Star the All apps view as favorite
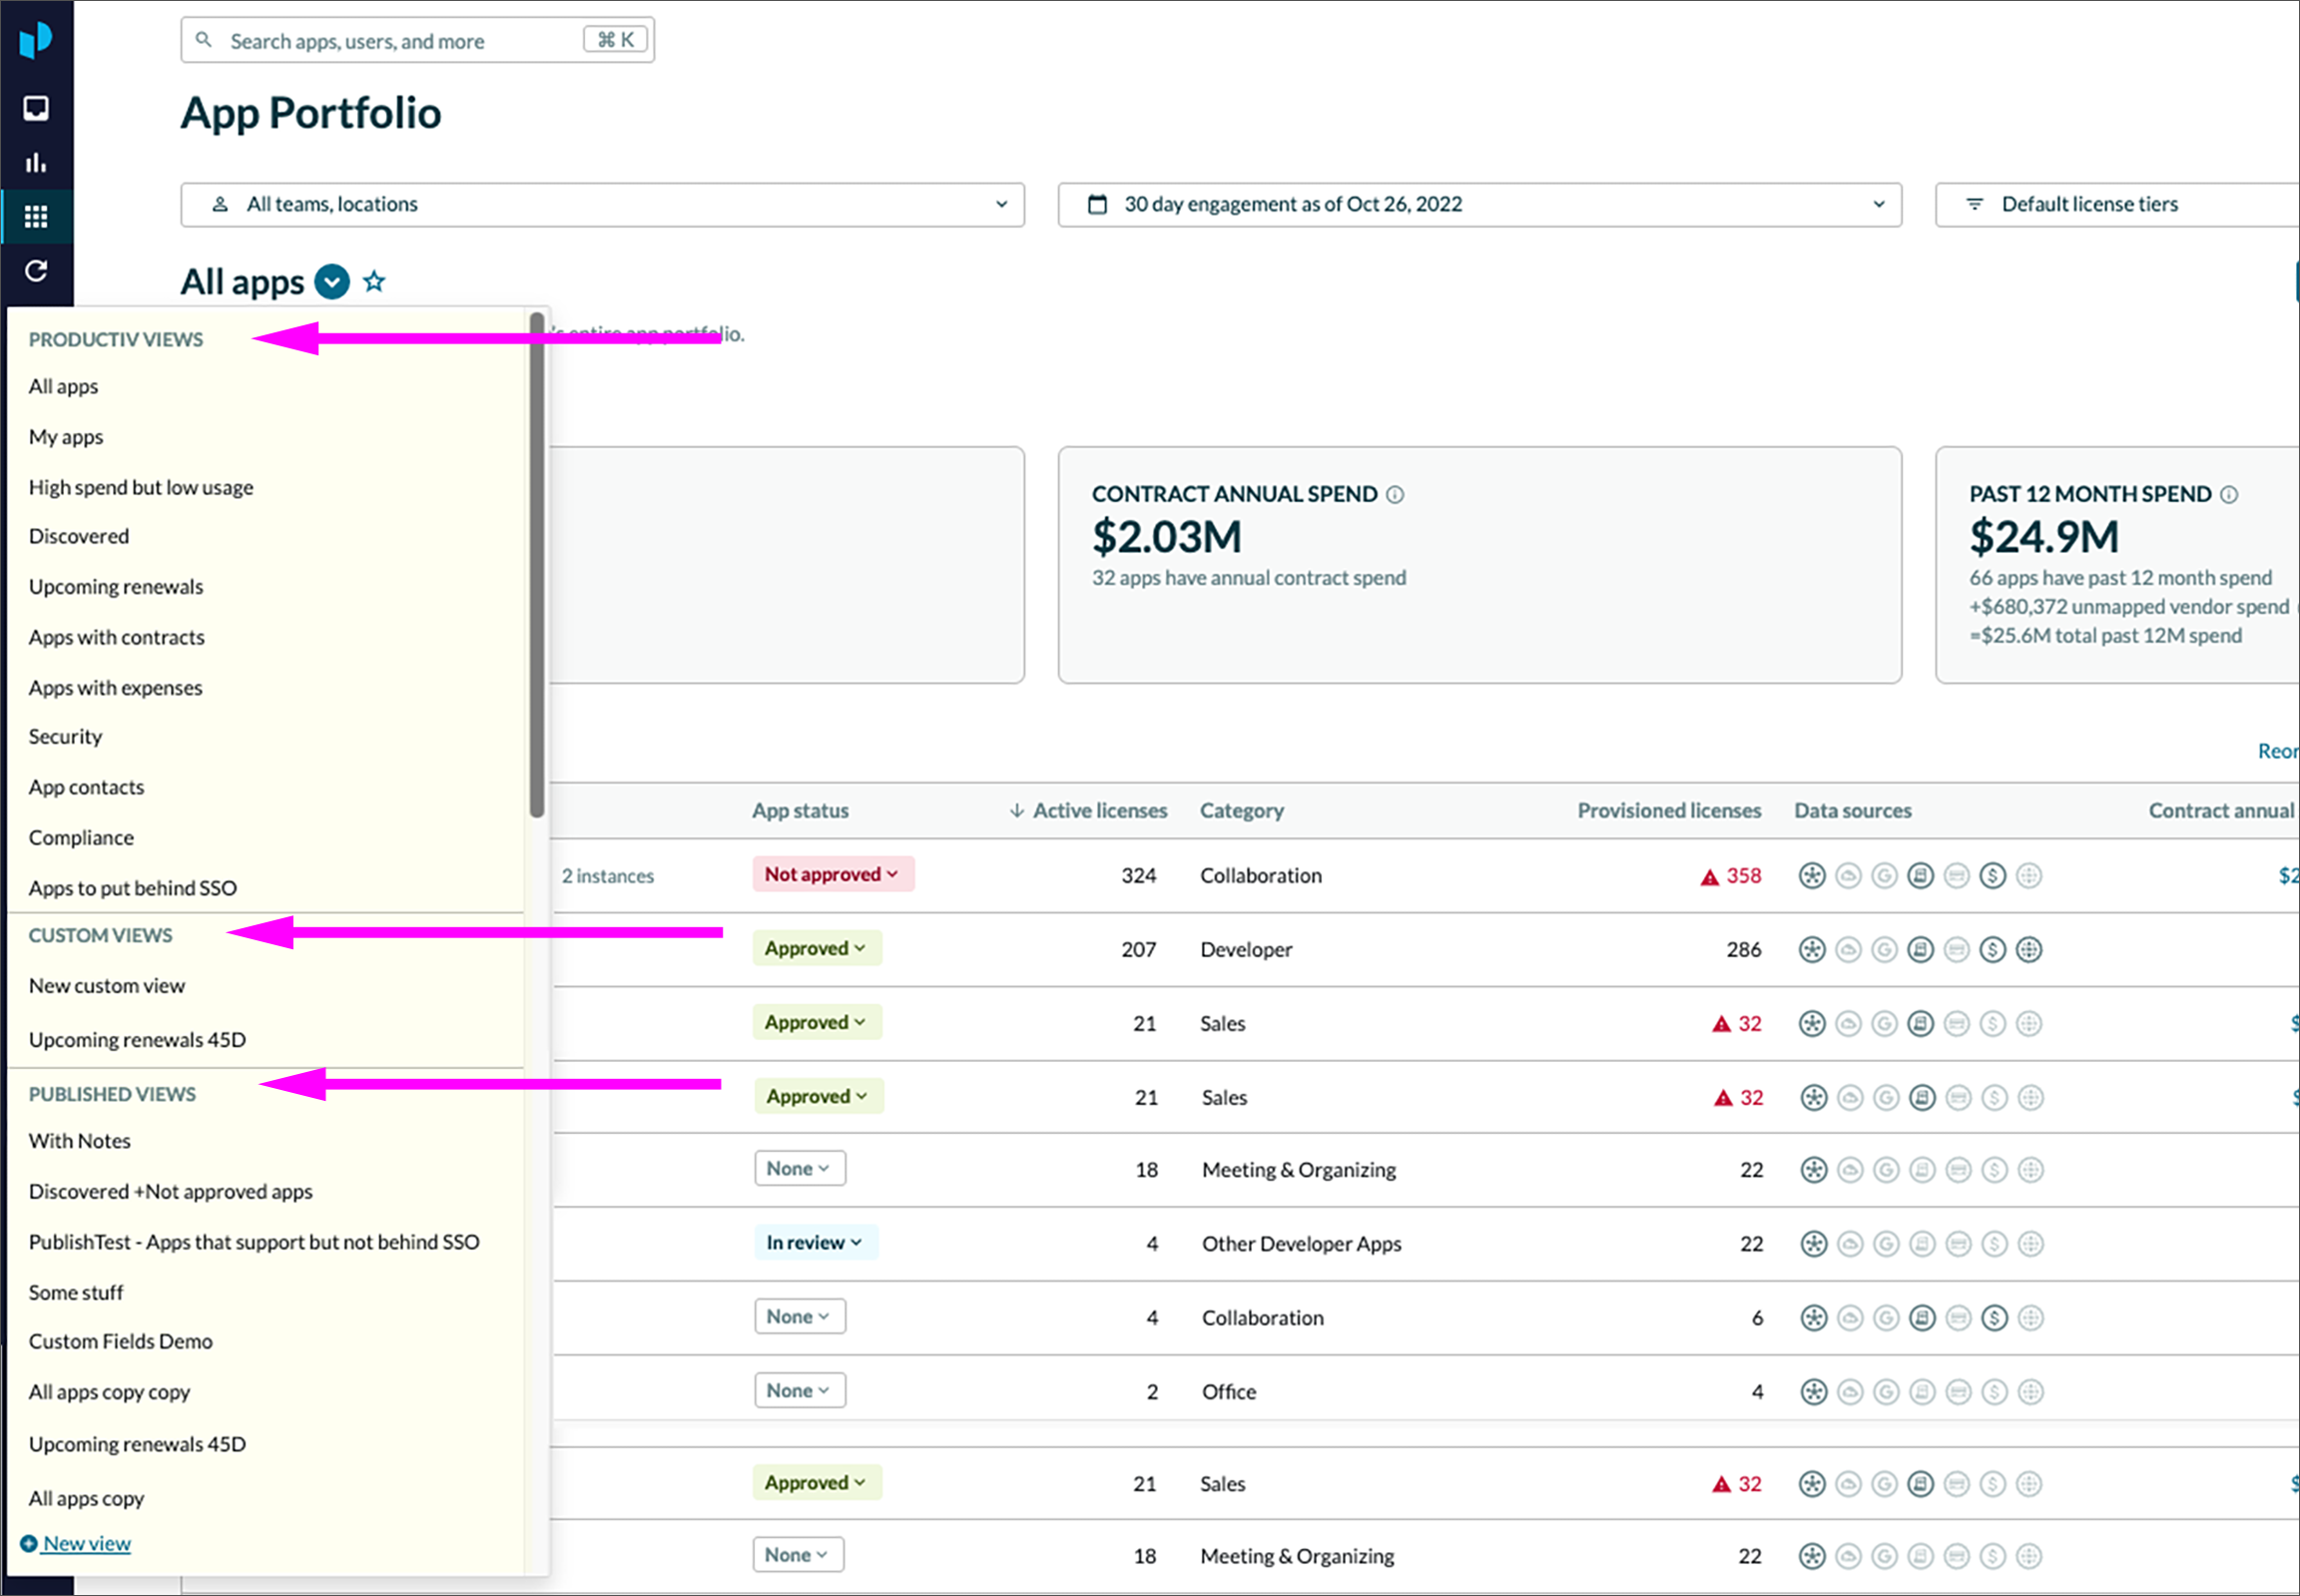 [373, 281]
